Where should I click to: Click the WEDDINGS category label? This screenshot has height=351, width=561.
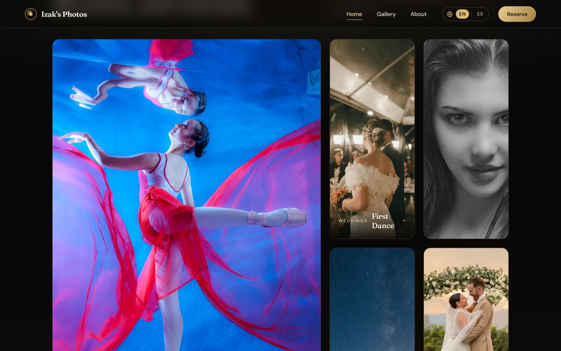coord(353,221)
